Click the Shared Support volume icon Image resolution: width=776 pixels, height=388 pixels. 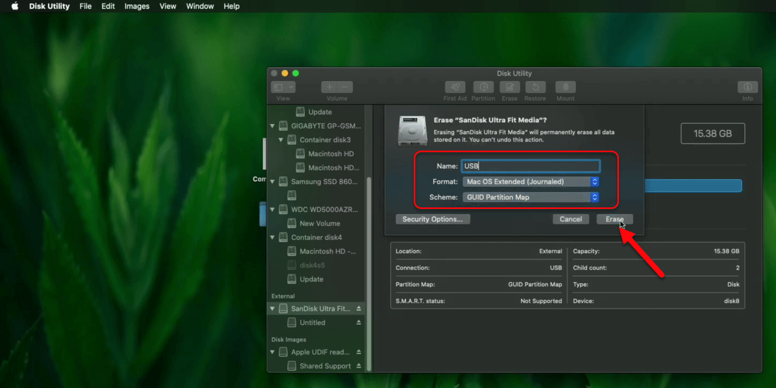tap(292, 366)
